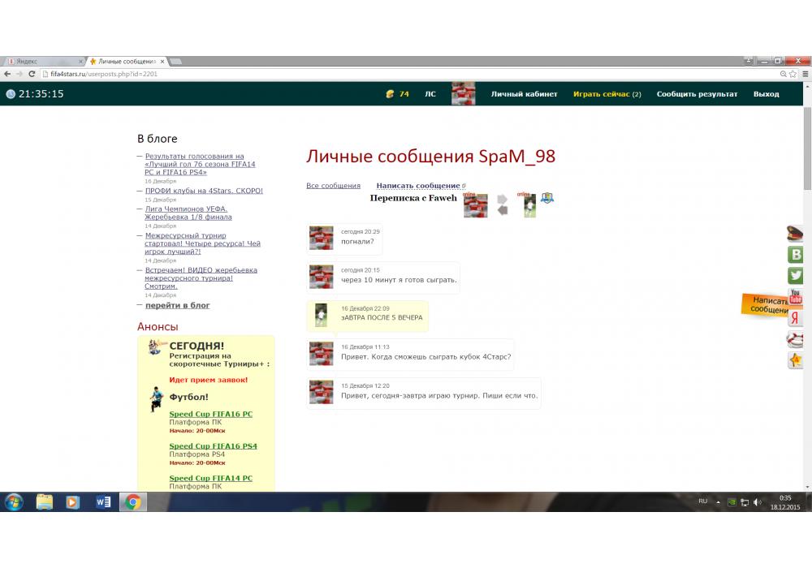812x568 pixels.
Task: Open the lifebuoy help side icon
Action: tap(795, 339)
